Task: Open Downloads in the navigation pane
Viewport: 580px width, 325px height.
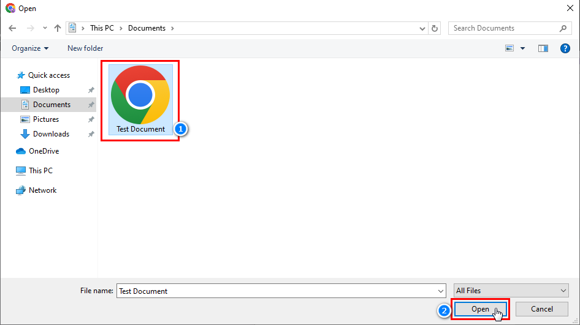Action: pyautogui.click(x=51, y=134)
